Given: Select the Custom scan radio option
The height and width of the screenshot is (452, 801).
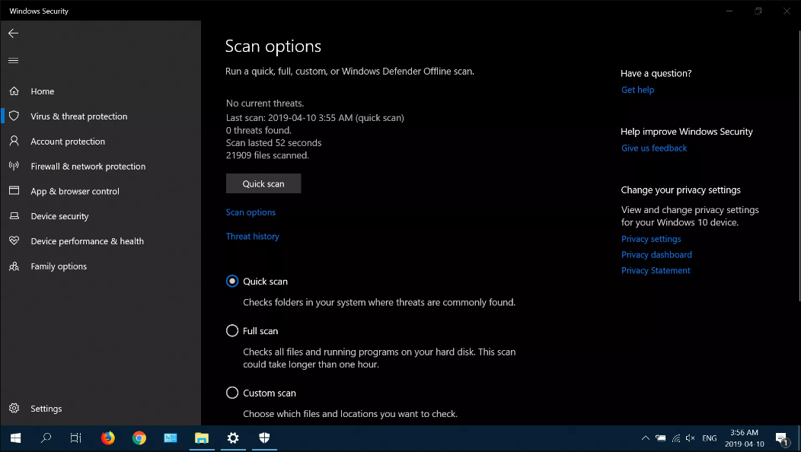Looking at the screenshot, I should click(x=232, y=393).
